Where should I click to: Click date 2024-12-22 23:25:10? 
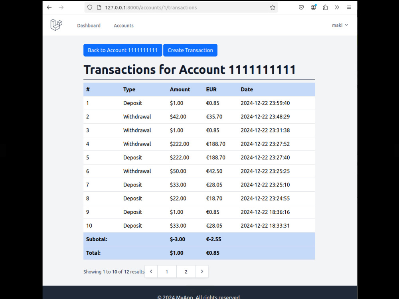(x=265, y=185)
